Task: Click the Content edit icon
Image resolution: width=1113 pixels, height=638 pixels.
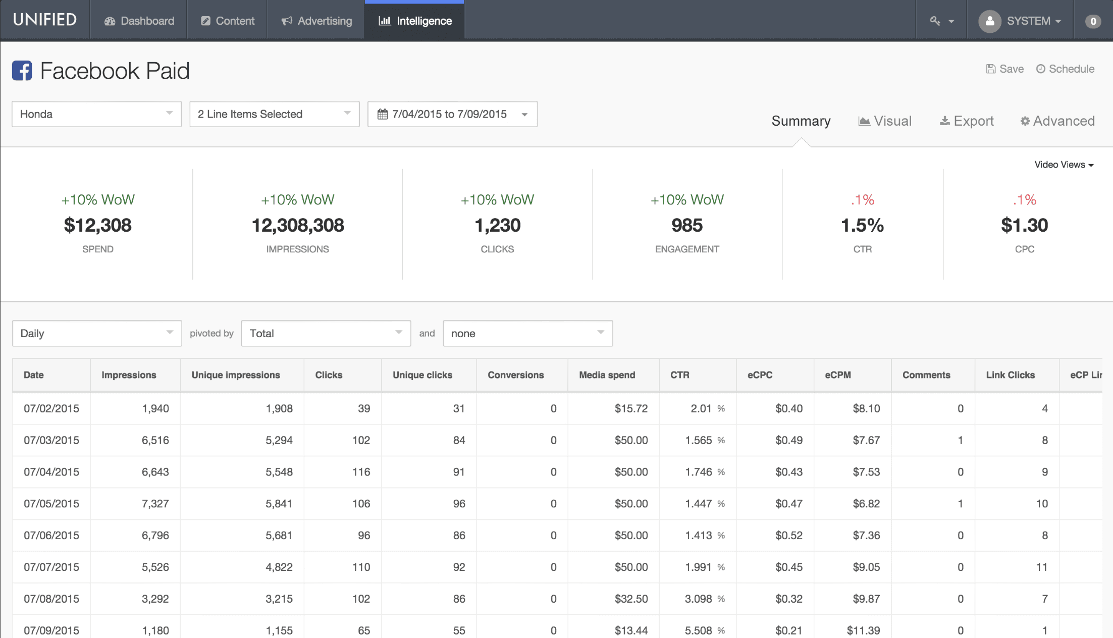Action: [205, 21]
